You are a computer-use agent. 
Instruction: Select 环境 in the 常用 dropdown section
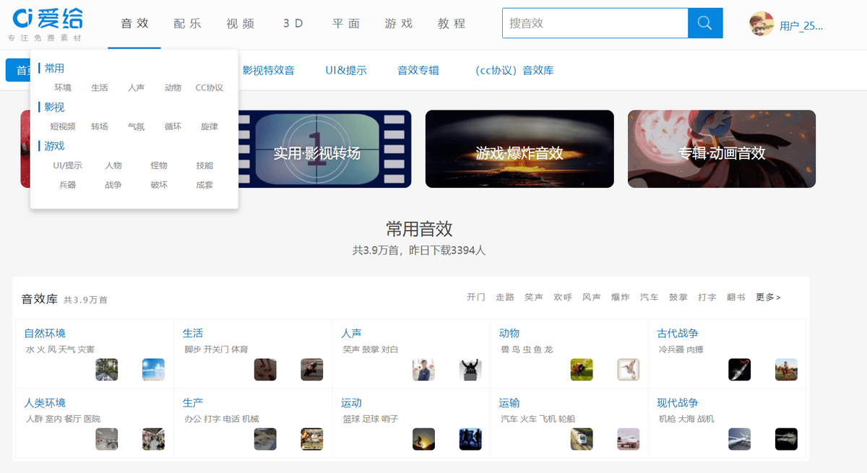coord(63,88)
